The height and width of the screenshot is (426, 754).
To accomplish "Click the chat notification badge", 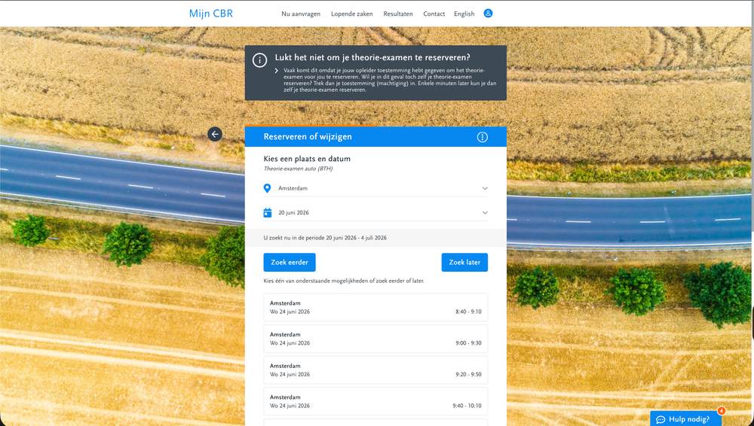I will click(722, 411).
